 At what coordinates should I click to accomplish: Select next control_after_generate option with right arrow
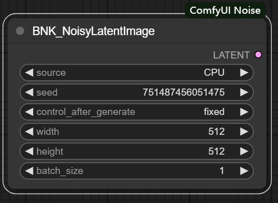(244, 112)
